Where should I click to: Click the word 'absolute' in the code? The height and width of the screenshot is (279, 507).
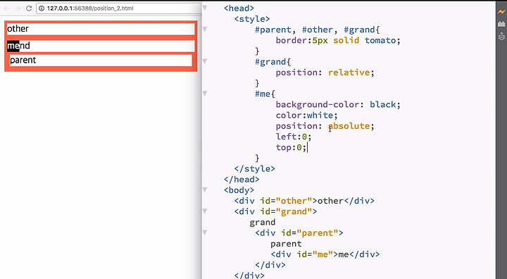[x=349, y=126]
